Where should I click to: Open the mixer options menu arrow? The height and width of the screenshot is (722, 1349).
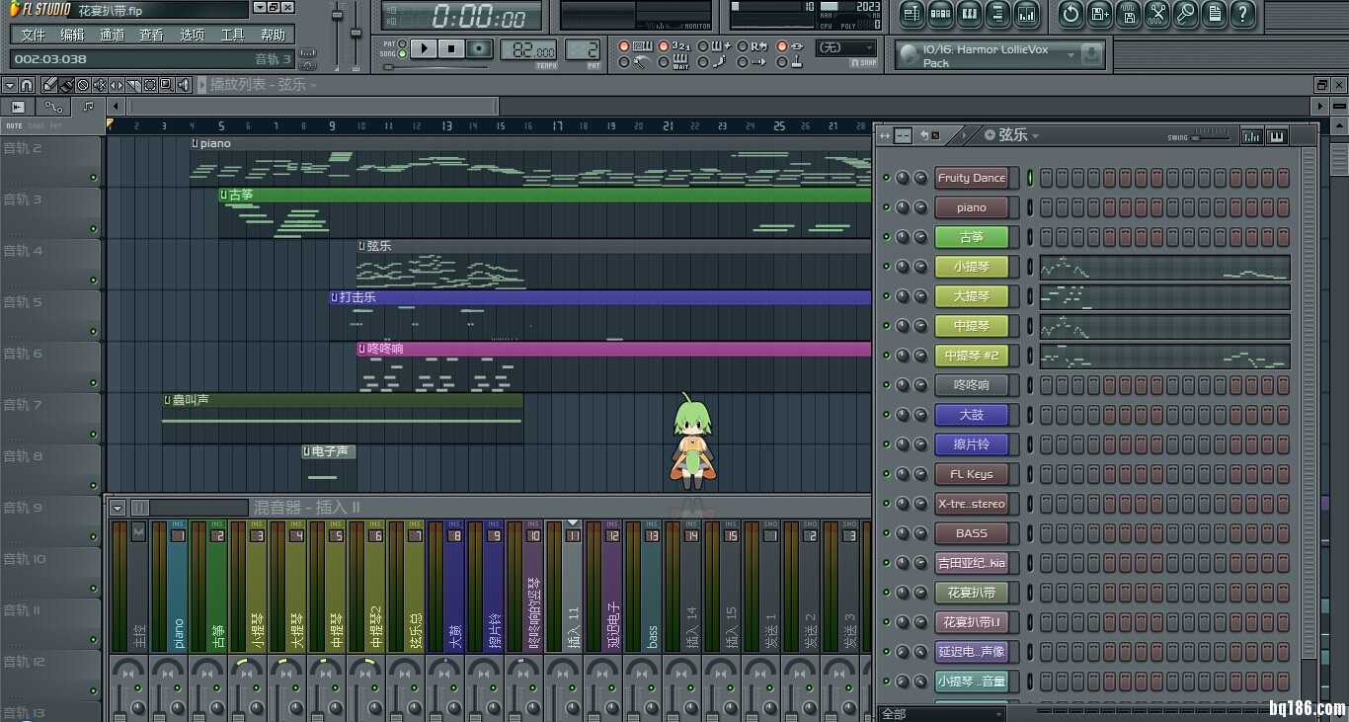tap(118, 508)
